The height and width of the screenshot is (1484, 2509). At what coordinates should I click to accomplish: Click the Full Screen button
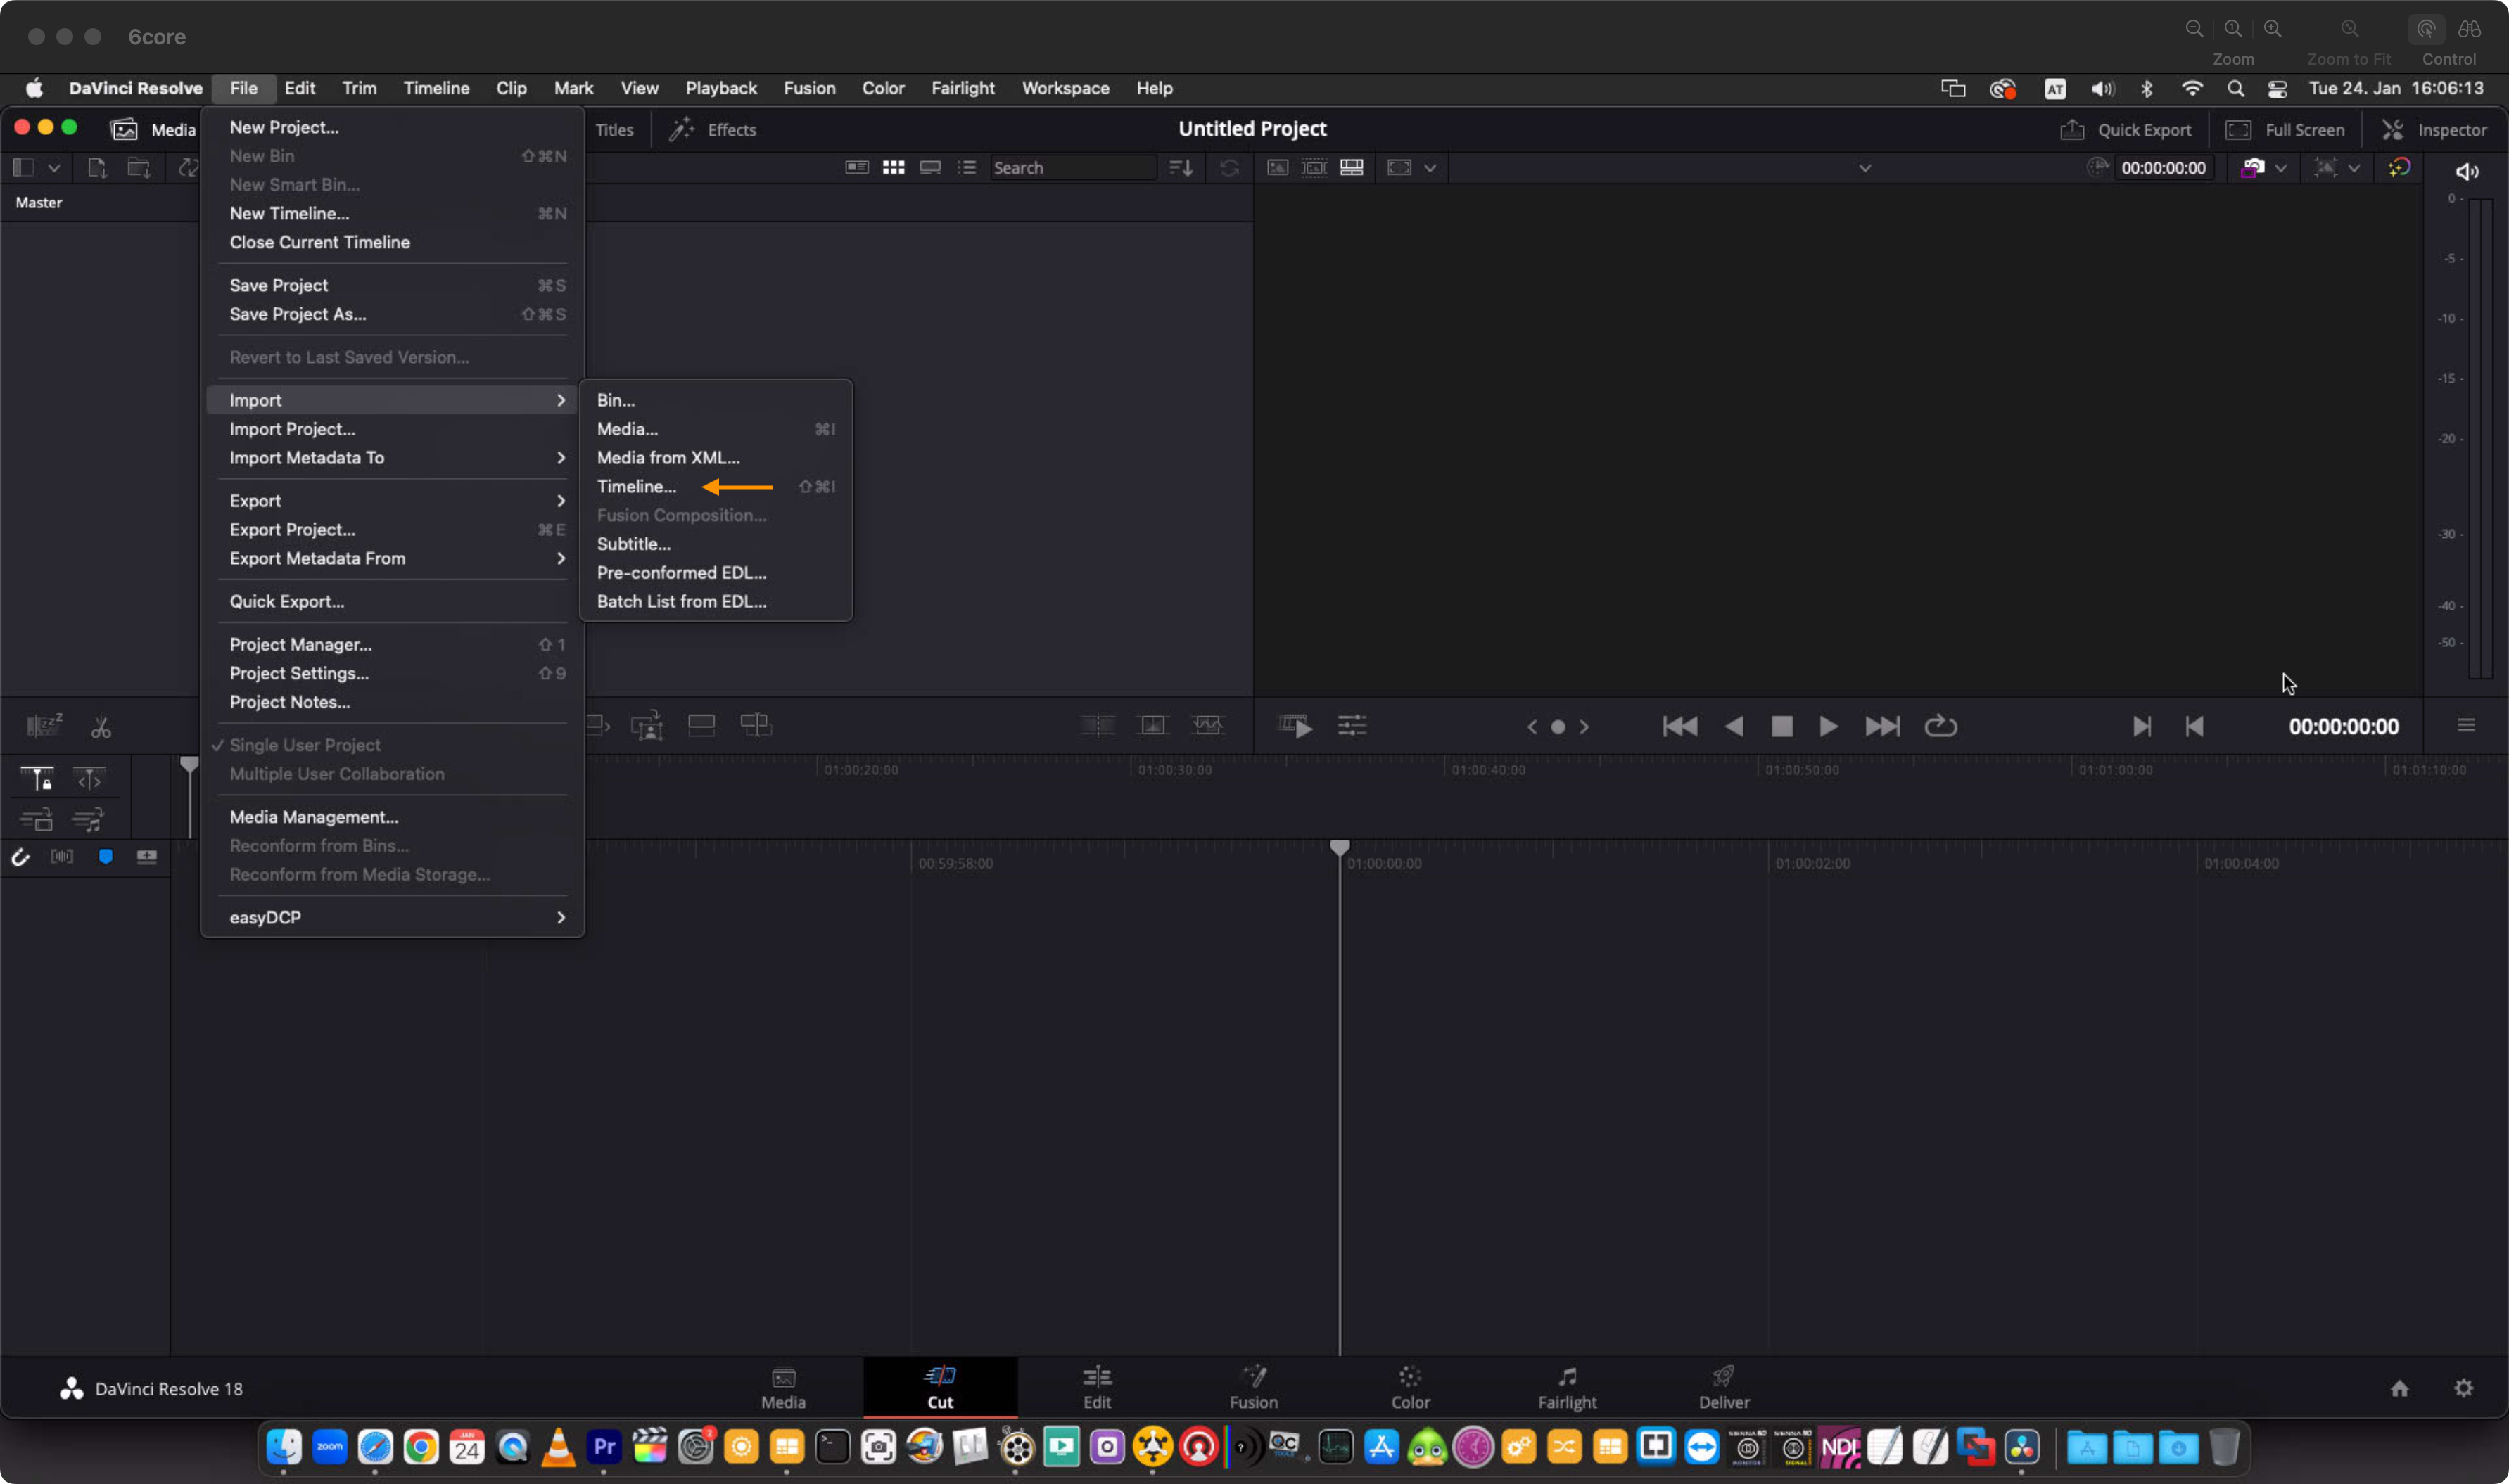(2285, 130)
